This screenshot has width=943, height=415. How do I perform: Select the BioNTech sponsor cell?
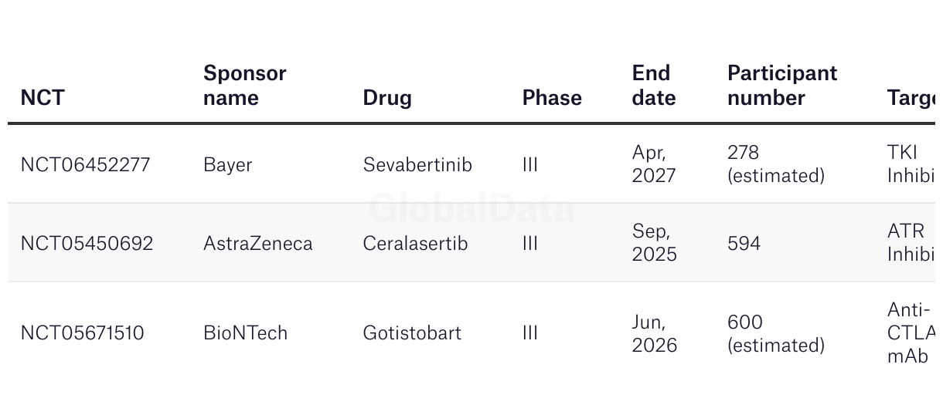click(245, 332)
